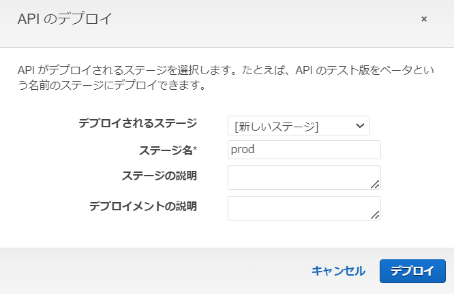Grab the デプロイメントの説明 resize handle
Image resolution: width=454 pixels, height=294 pixels.
375,215
